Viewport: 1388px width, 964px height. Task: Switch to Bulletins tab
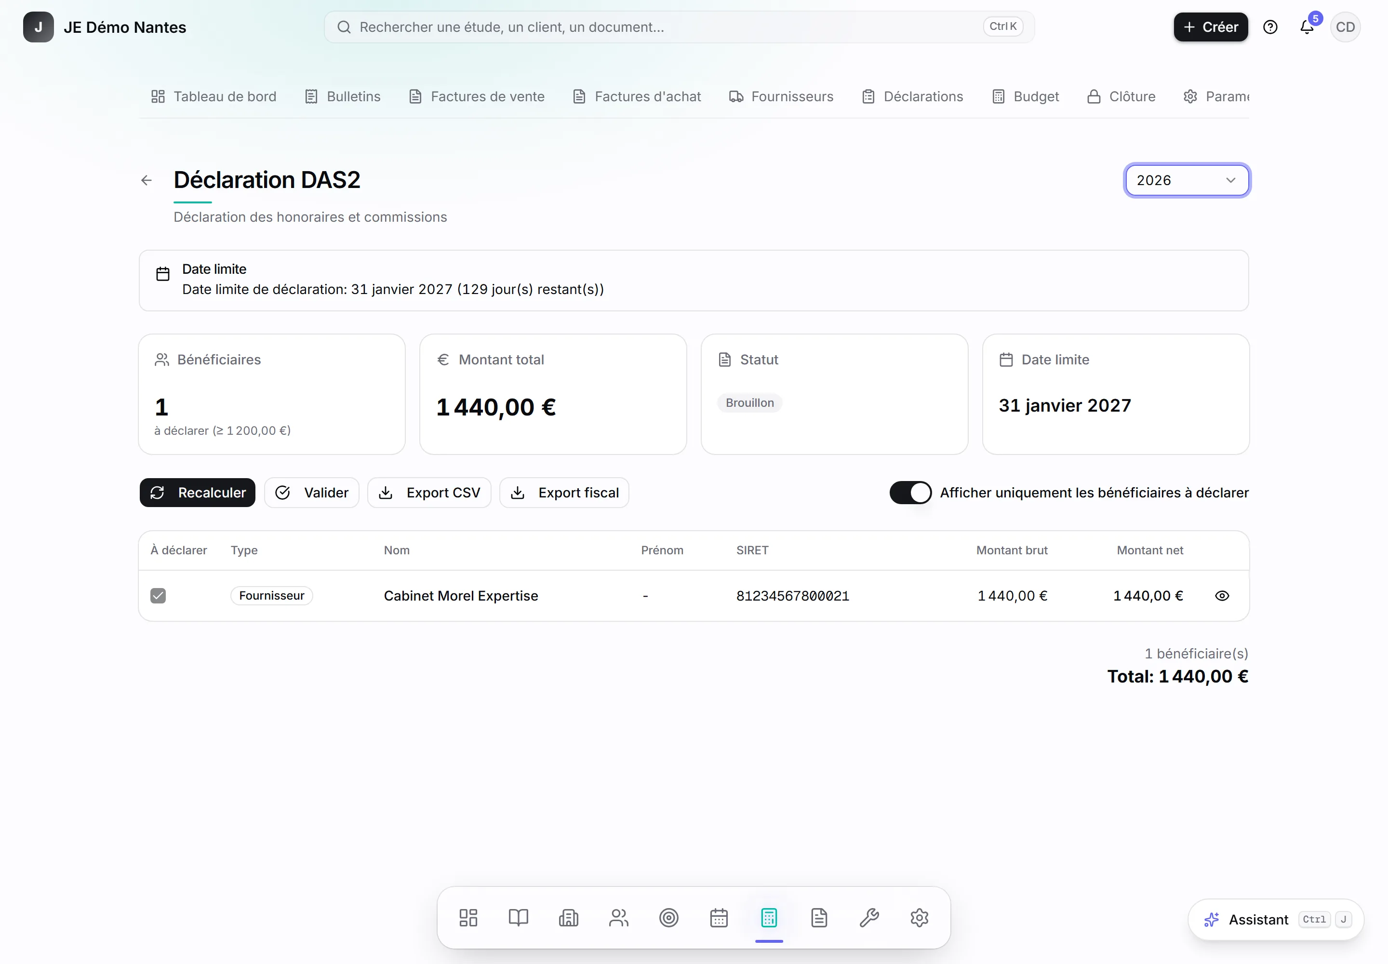(x=343, y=97)
